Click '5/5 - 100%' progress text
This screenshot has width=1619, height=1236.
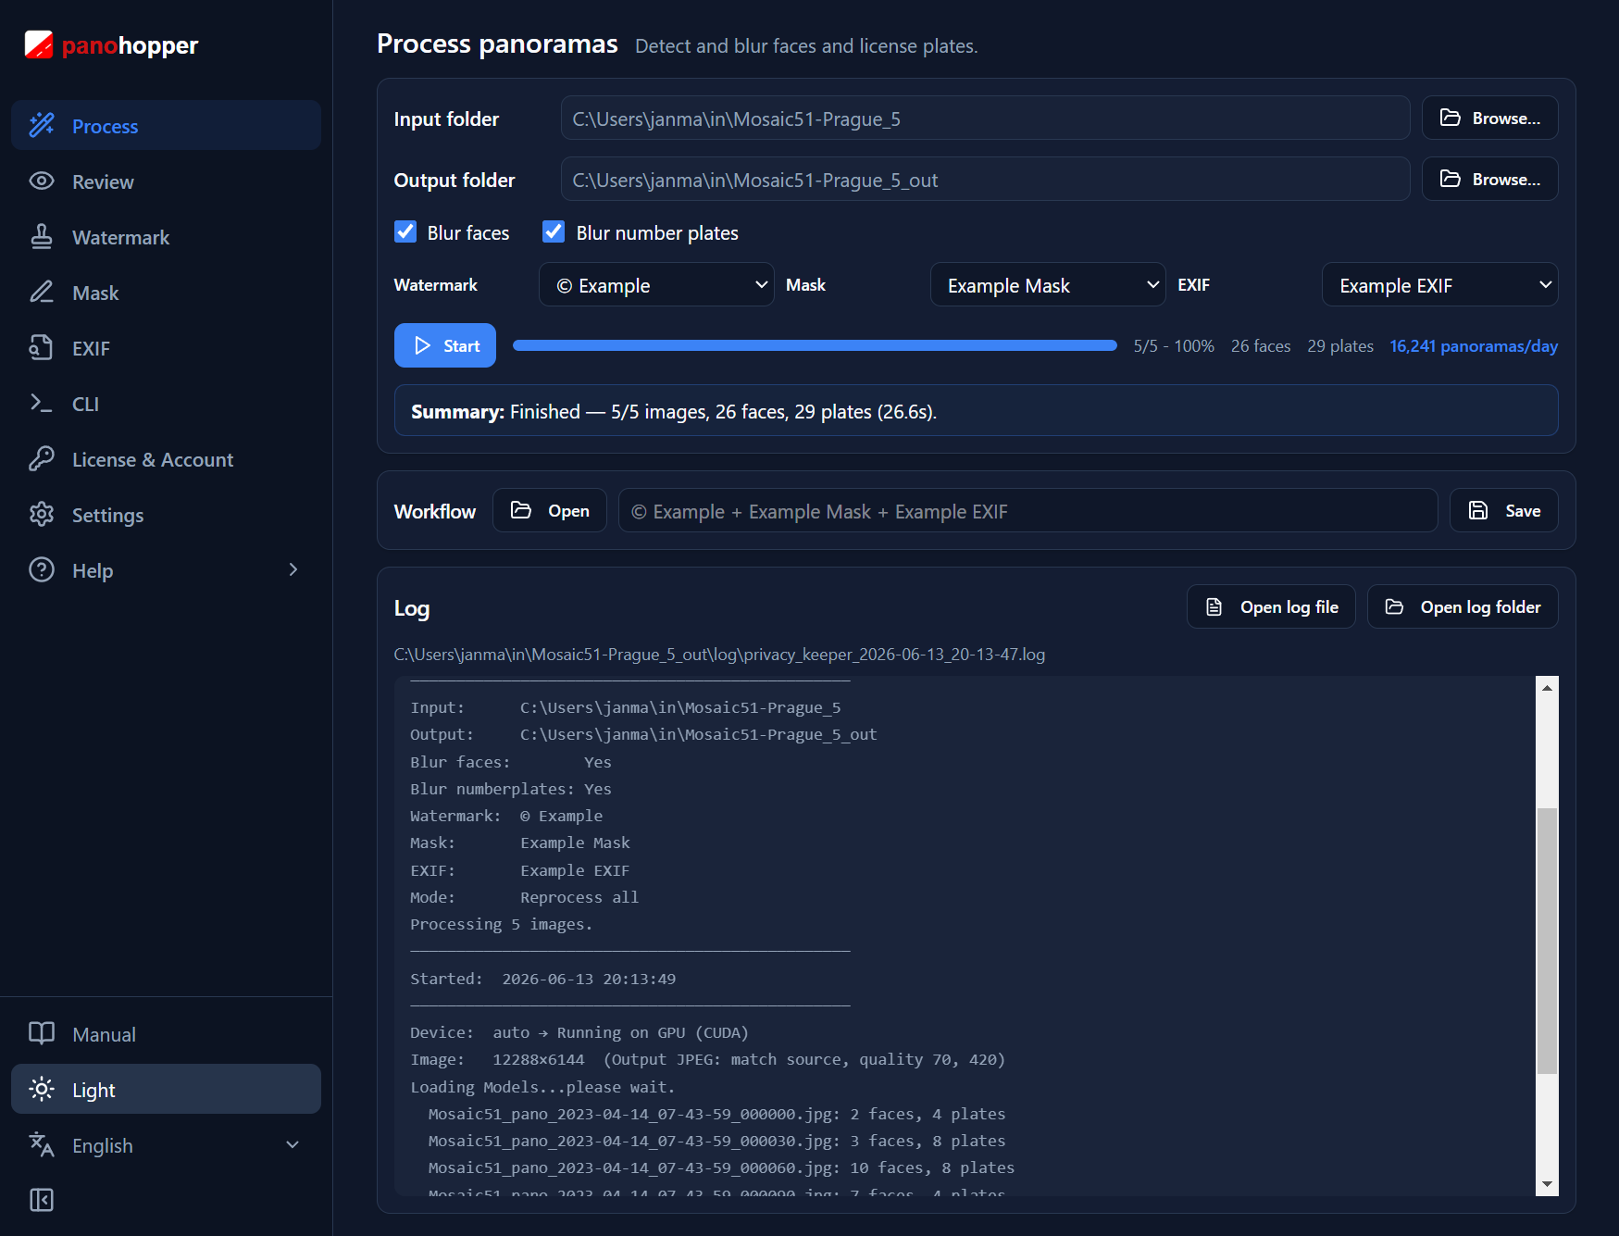[1174, 345]
